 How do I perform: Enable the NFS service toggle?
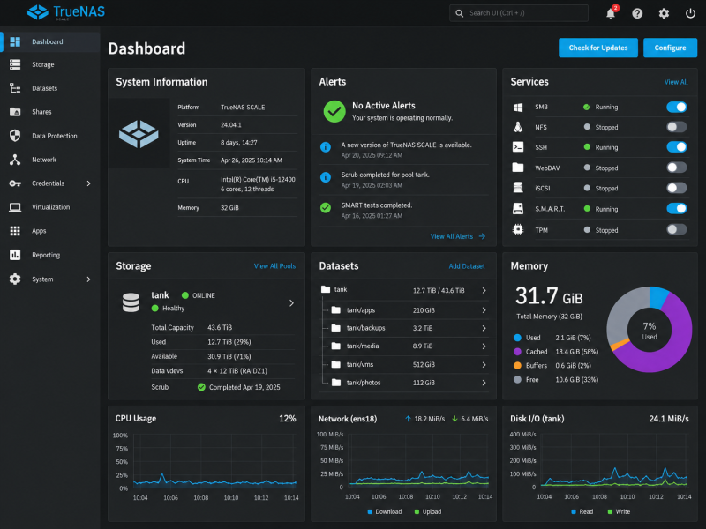[x=676, y=127]
